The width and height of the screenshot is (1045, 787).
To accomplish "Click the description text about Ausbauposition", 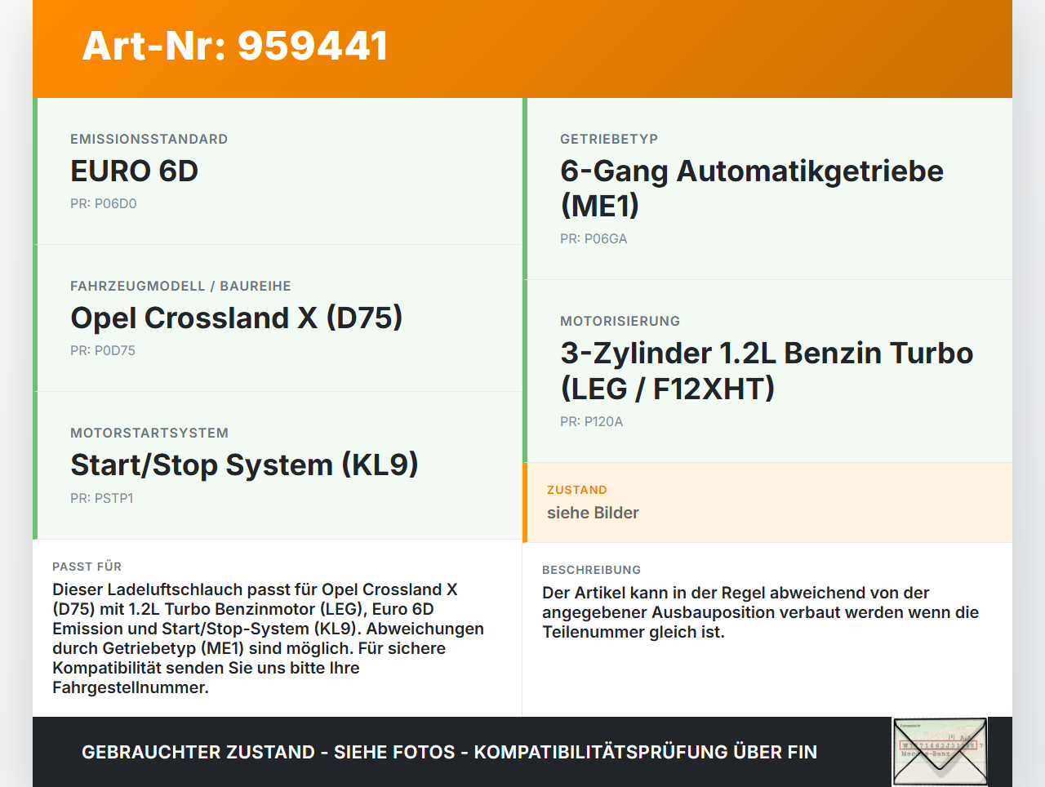I will click(x=759, y=612).
